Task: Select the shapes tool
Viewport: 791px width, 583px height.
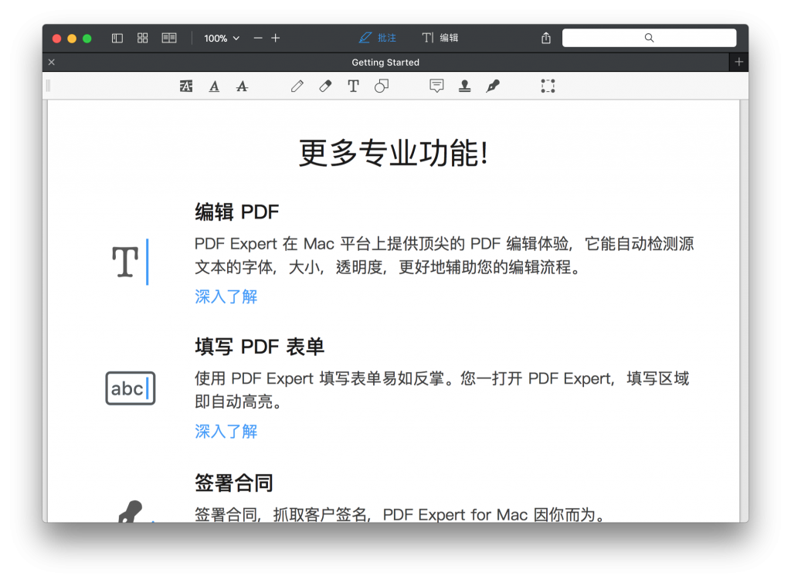Action: point(382,86)
